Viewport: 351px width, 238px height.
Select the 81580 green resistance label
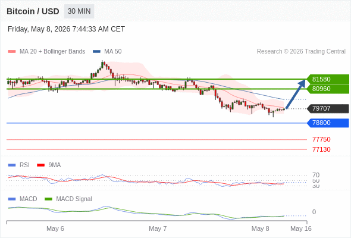pos(328,79)
